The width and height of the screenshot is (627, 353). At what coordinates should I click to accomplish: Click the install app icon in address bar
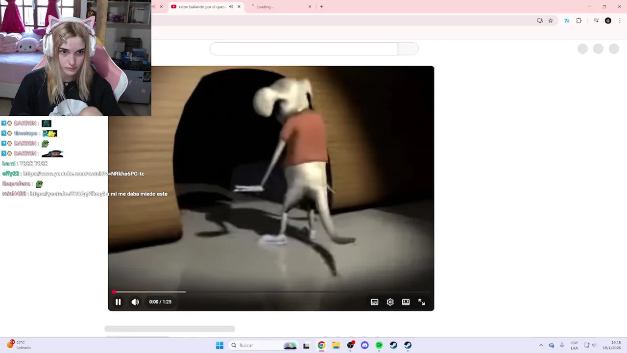tap(540, 21)
